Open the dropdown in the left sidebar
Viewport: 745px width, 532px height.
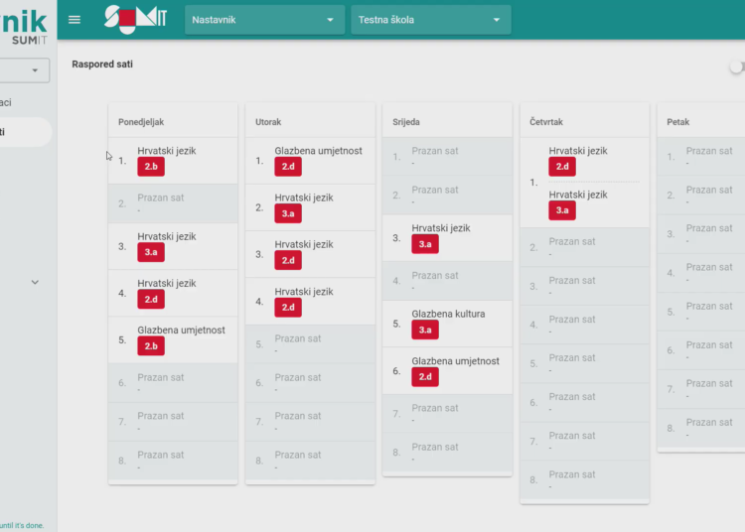pos(25,70)
